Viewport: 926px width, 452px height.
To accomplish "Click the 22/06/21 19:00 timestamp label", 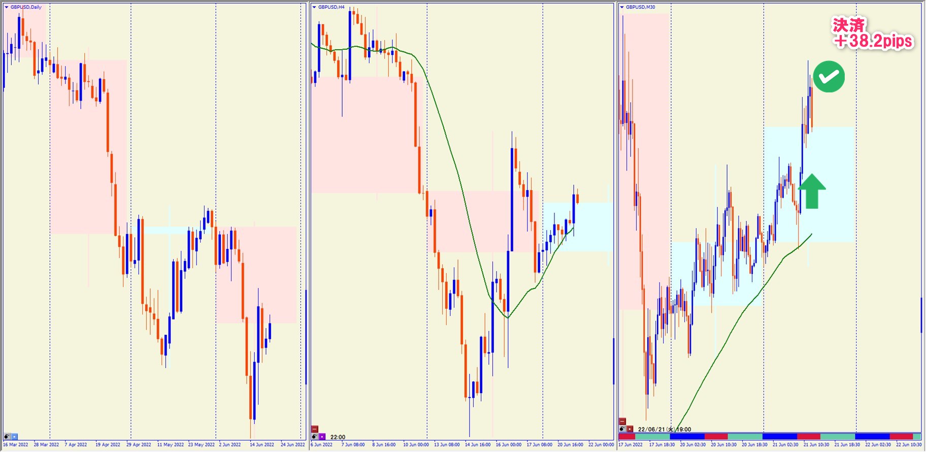I will (x=665, y=429).
